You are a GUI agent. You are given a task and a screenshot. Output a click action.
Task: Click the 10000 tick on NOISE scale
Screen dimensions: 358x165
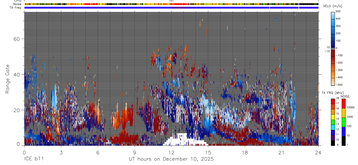pyautogui.click(x=351, y=107)
